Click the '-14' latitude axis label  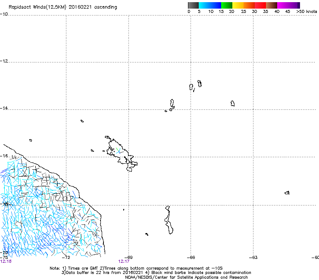click(x=4, y=108)
